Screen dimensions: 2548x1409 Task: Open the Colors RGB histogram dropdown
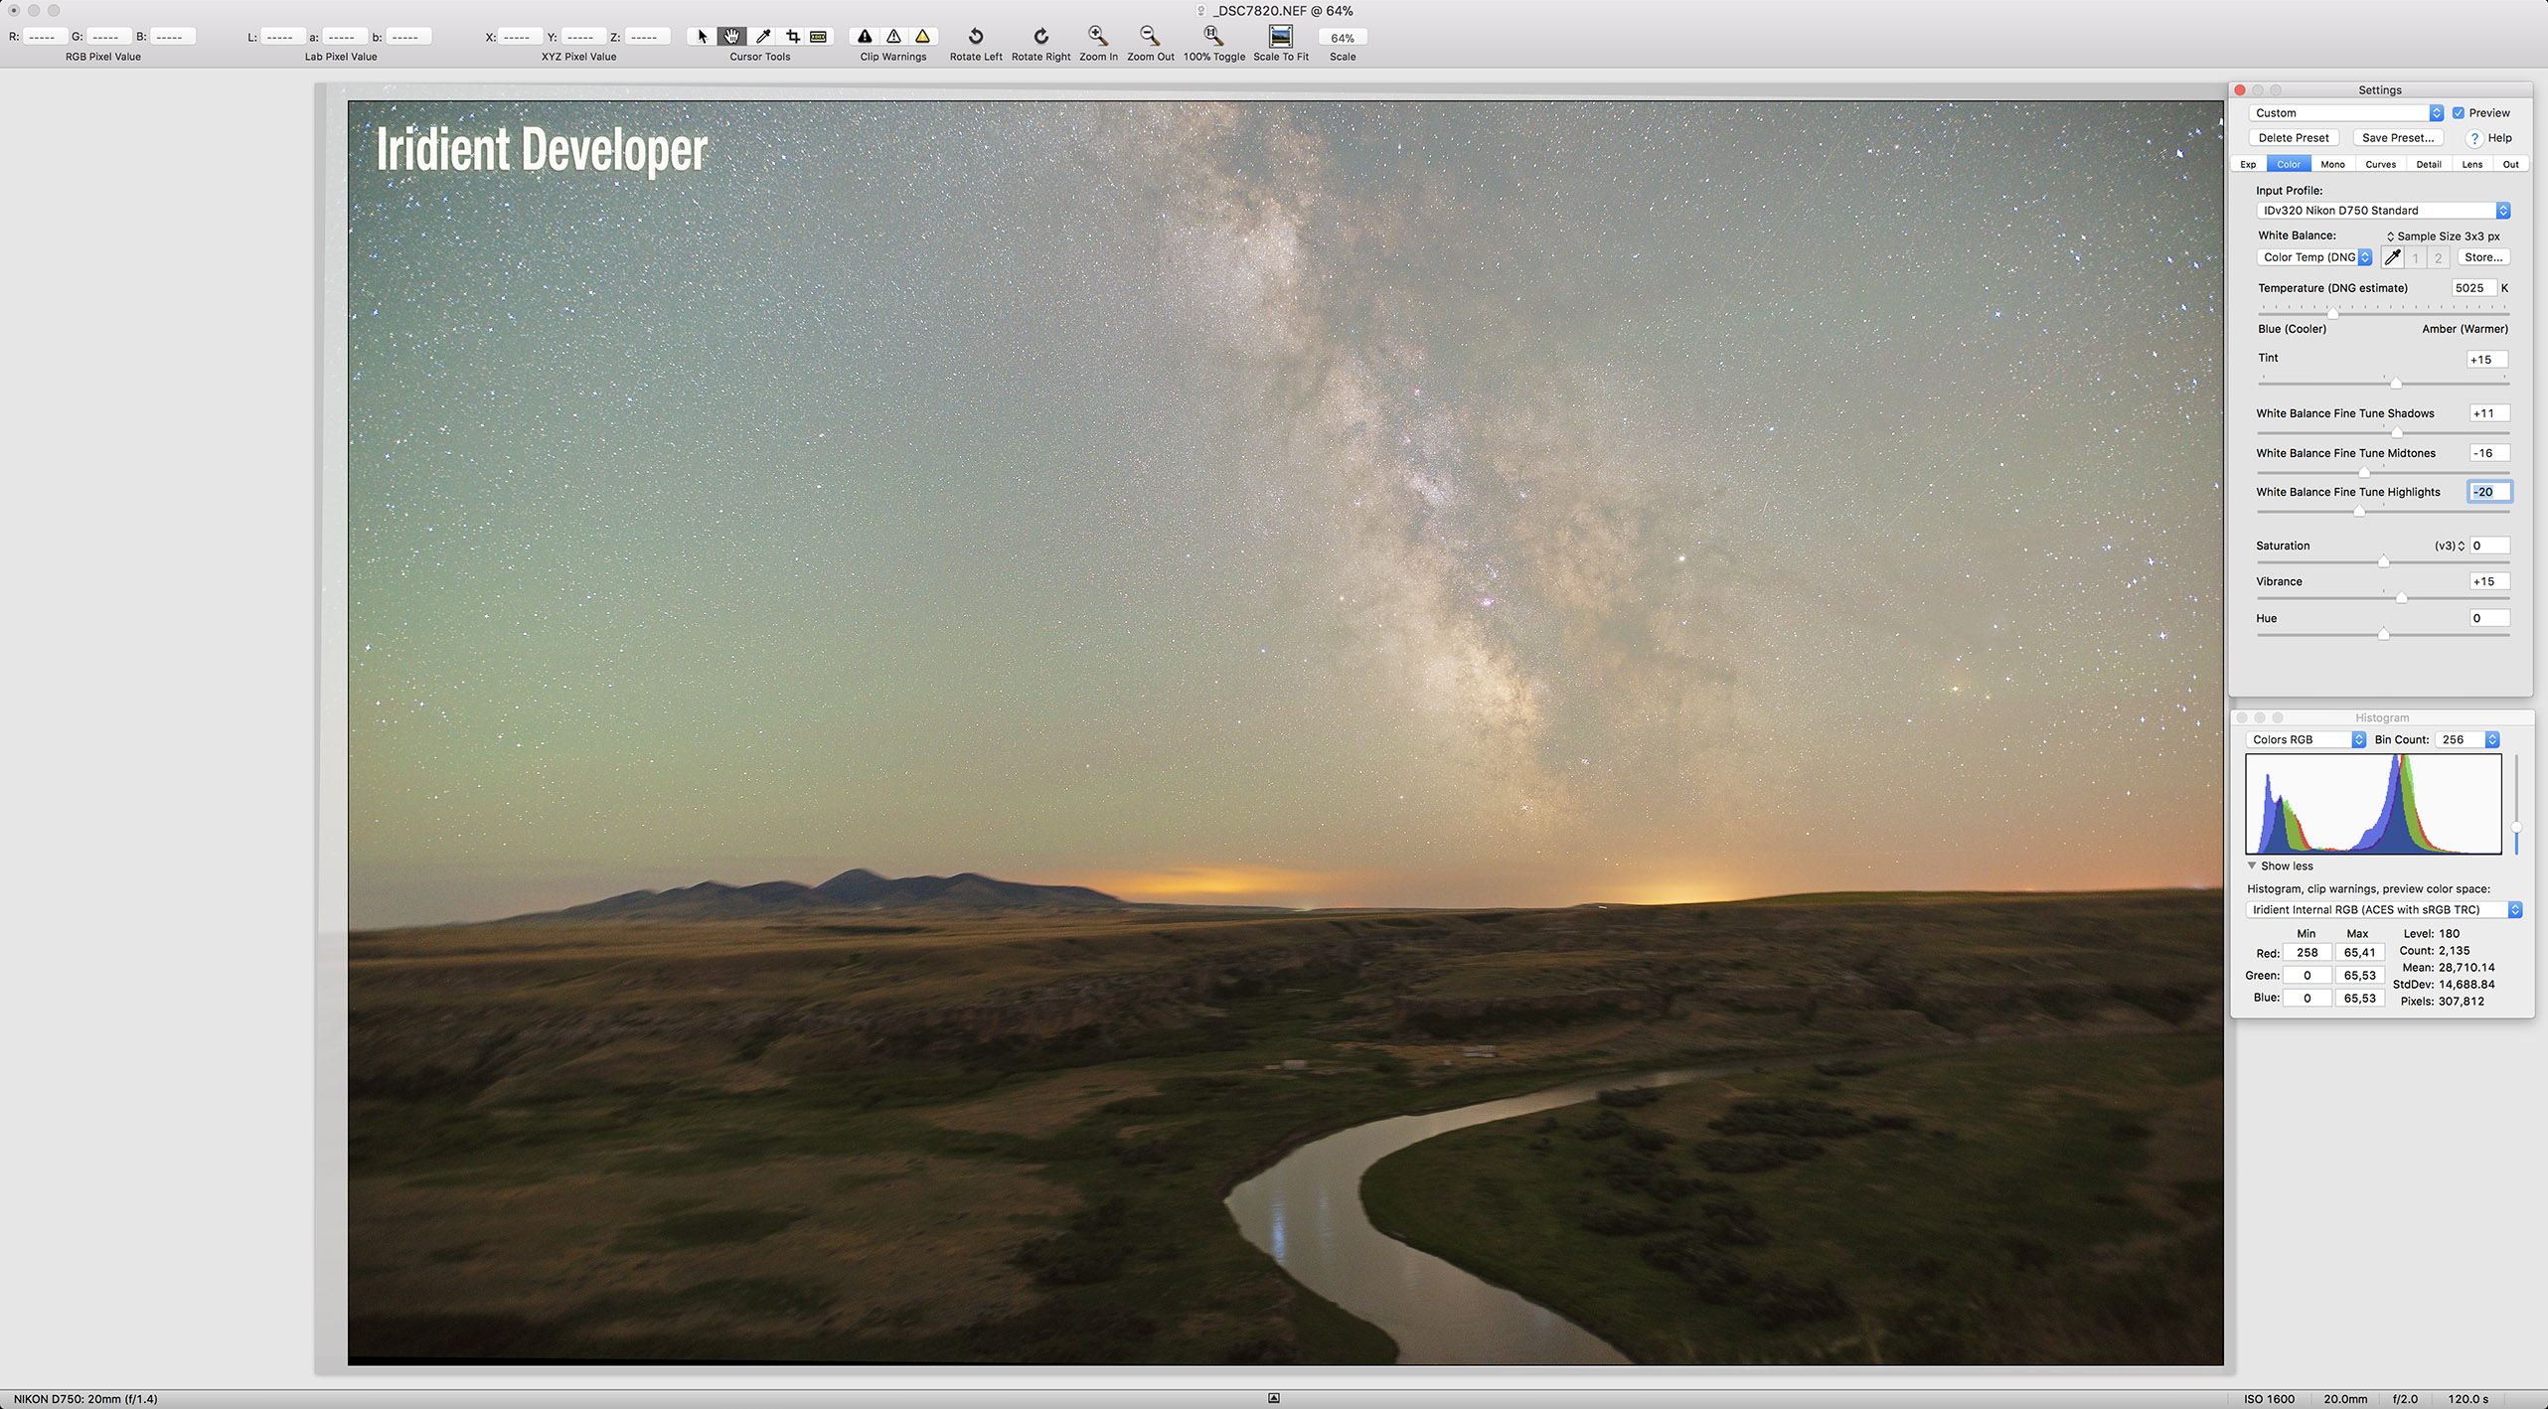point(2307,740)
